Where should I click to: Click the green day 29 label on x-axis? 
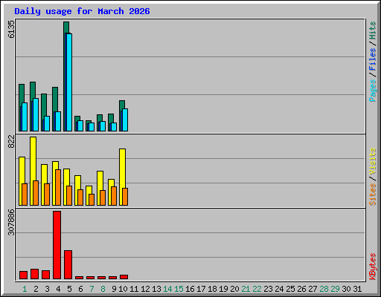click(x=335, y=289)
